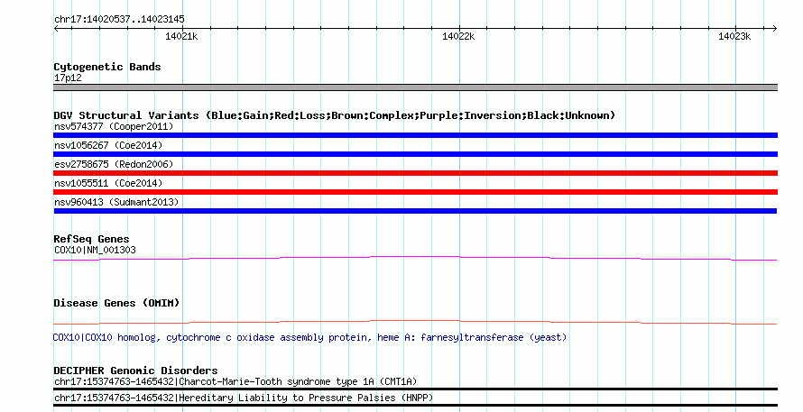This screenshot has height=412, width=803.
Task: Click the 14023k ruler tick label
Action: (x=734, y=36)
